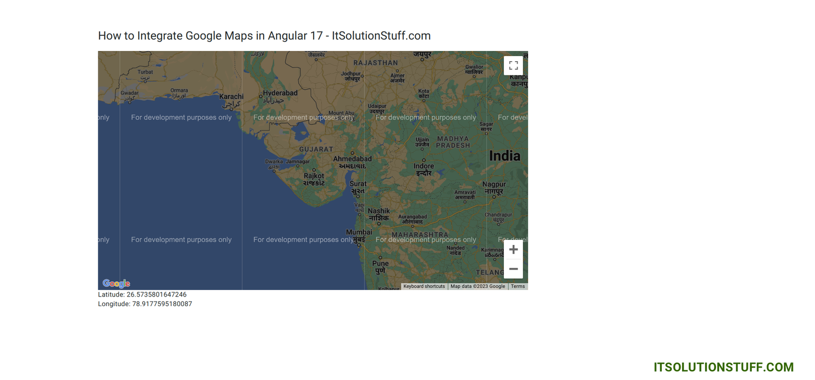815x380 pixels.
Task: Click the Indore city label
Action: coord(423,166)
